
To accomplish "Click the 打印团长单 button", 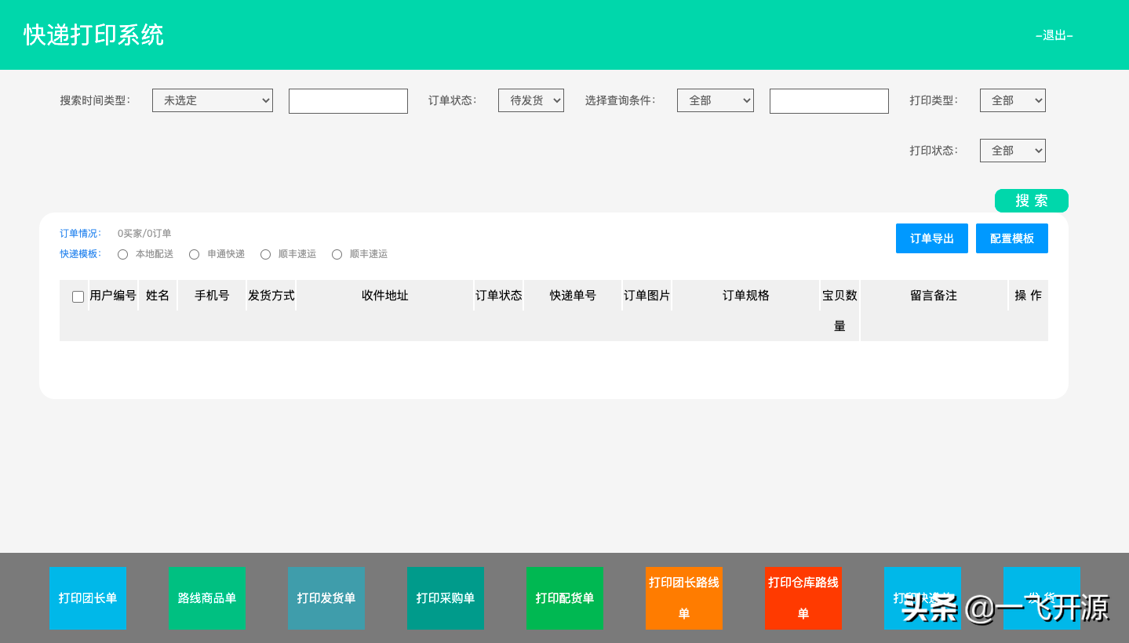I will [x=88, y=598].
